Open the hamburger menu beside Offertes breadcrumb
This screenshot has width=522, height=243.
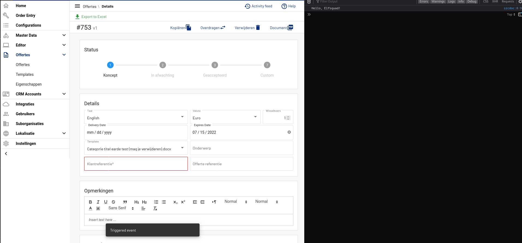coord(77,6)
